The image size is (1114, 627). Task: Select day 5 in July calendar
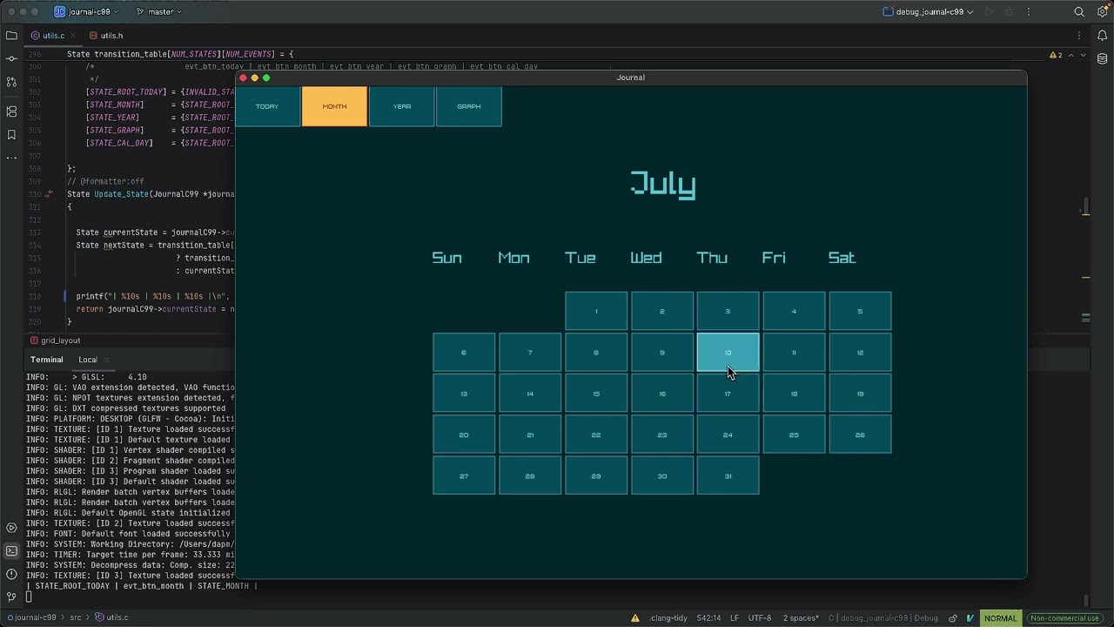click(x=860, y=311)
